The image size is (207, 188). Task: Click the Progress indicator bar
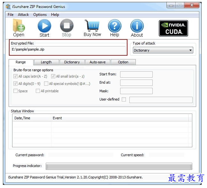point(119,166)
